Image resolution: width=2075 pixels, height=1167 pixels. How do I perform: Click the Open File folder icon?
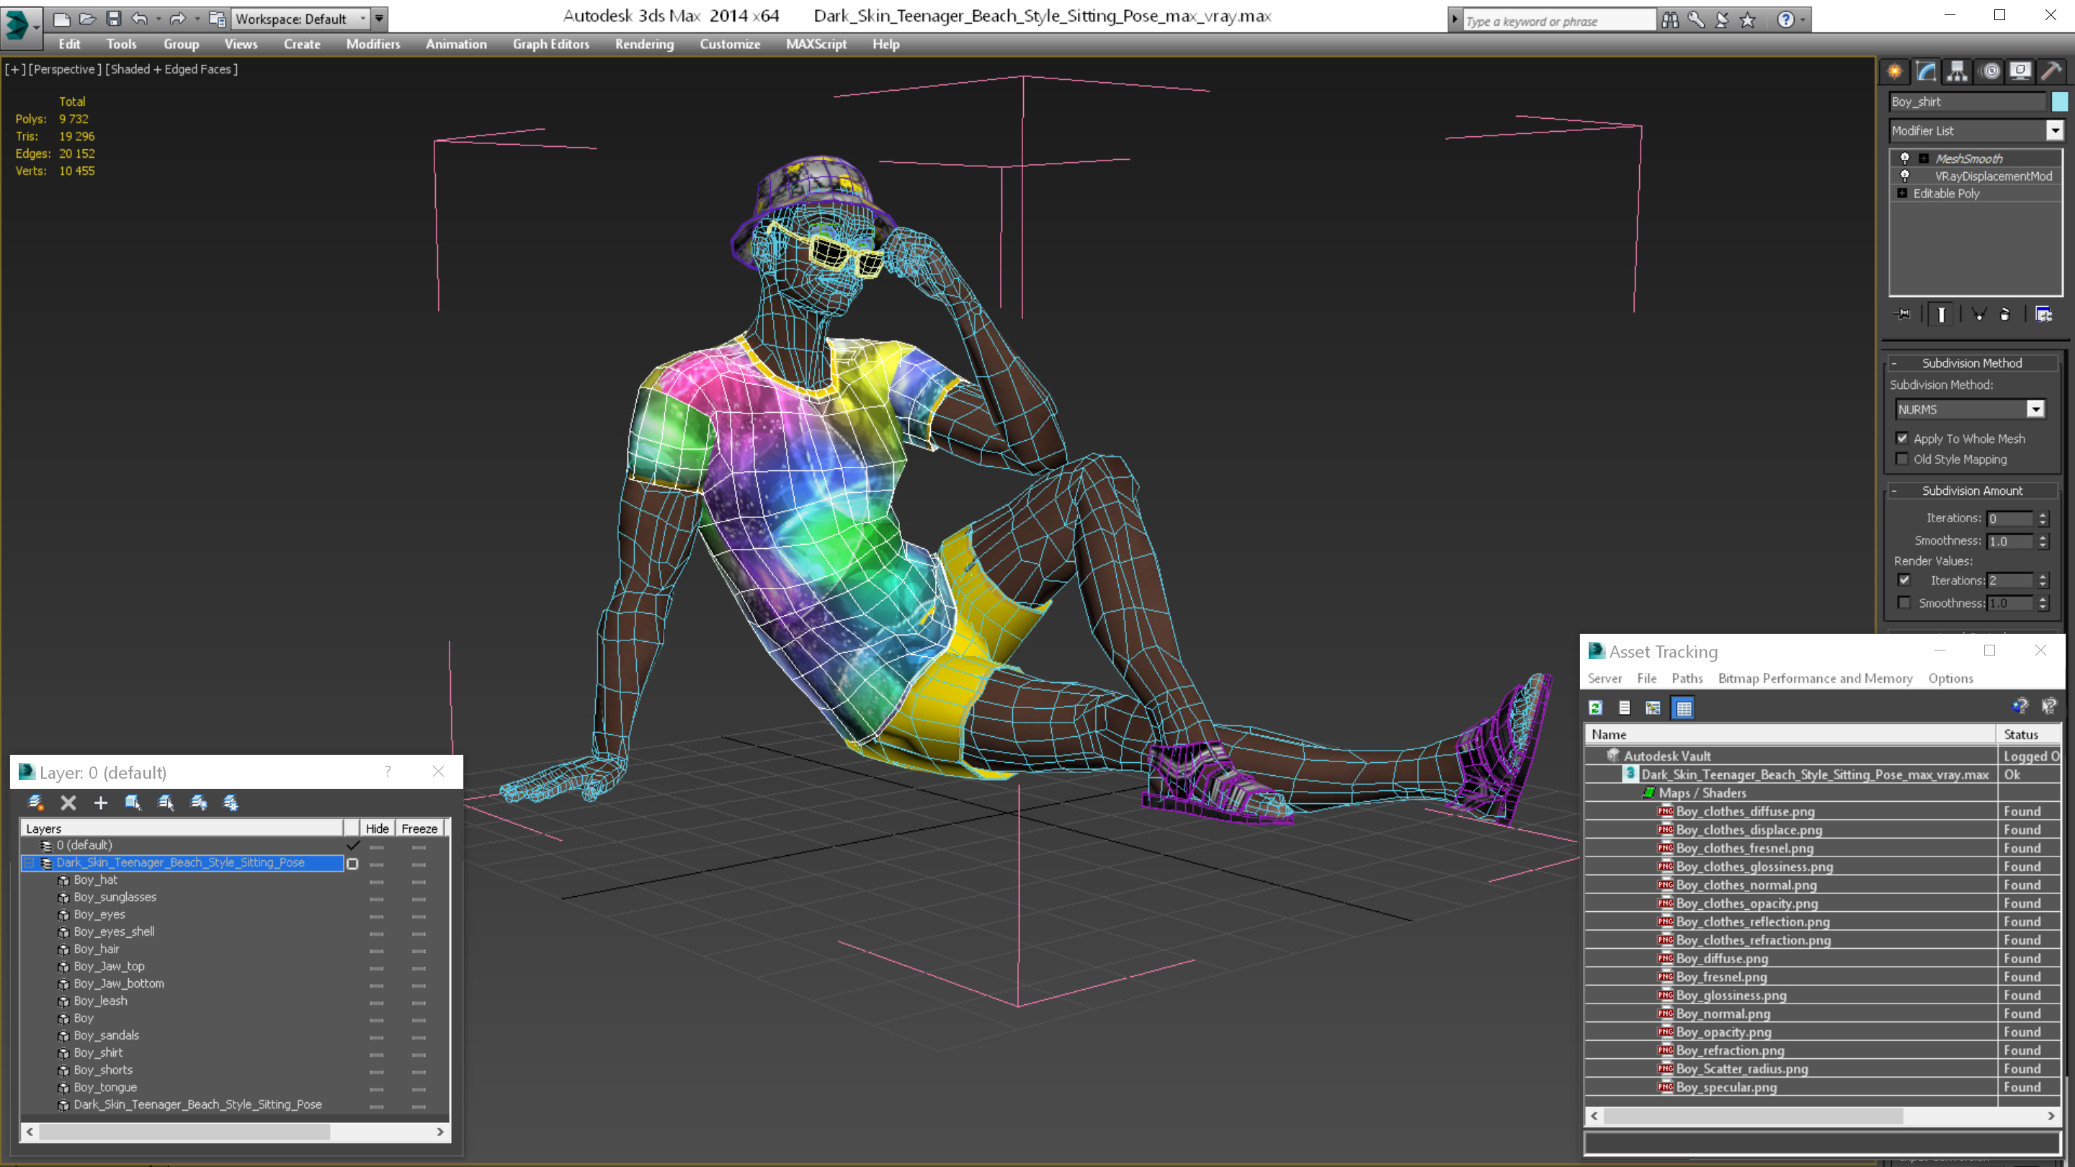pyautogui.click(x=87, y=19)
